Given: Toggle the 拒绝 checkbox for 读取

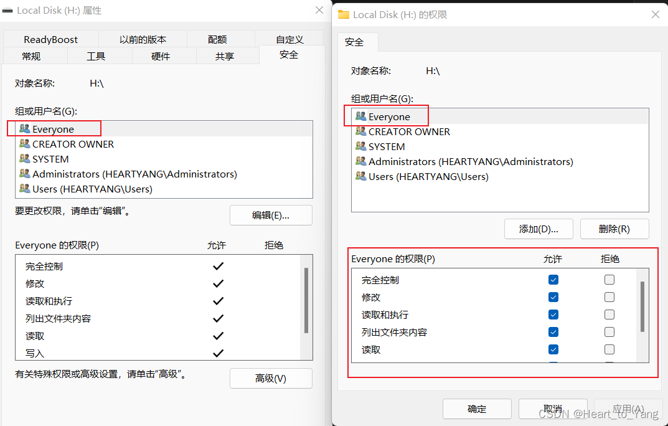Looking at the screenshot, I should [609, 349].
